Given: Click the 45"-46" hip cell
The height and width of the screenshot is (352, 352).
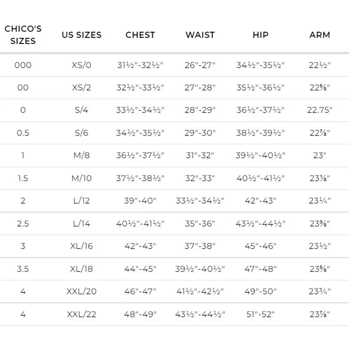Looking at the screenshot, I should (x=260, y=246).
